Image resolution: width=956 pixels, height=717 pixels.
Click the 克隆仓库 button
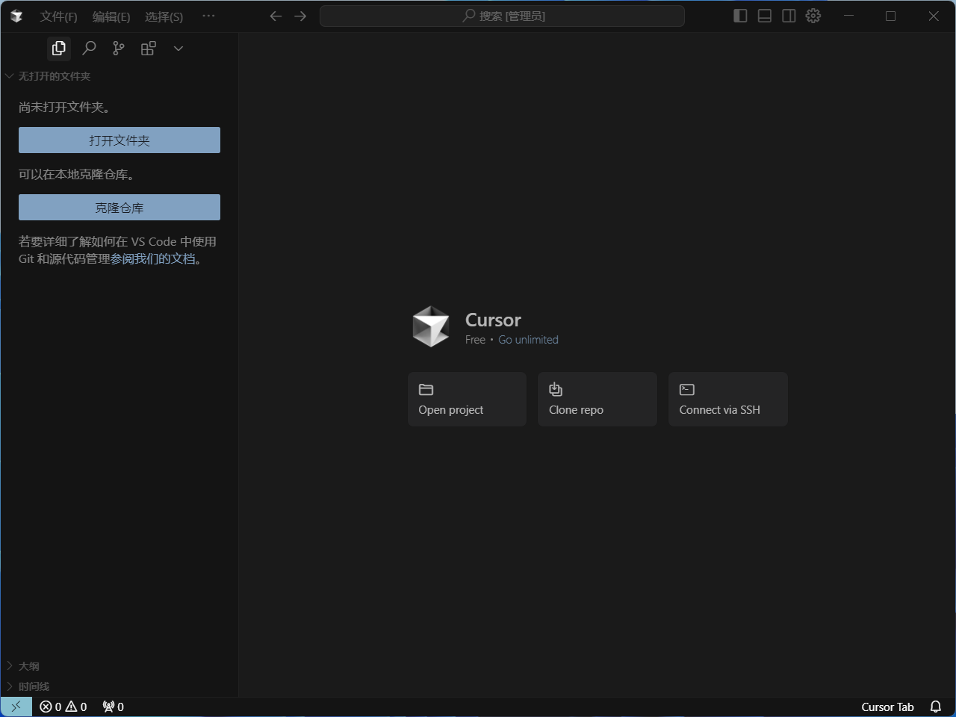pyautogui.click(x=119, y=208)
